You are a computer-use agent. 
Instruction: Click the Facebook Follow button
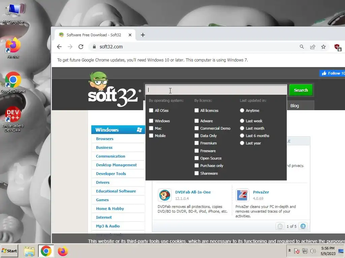pyautogui.click(x=332, y=73)
